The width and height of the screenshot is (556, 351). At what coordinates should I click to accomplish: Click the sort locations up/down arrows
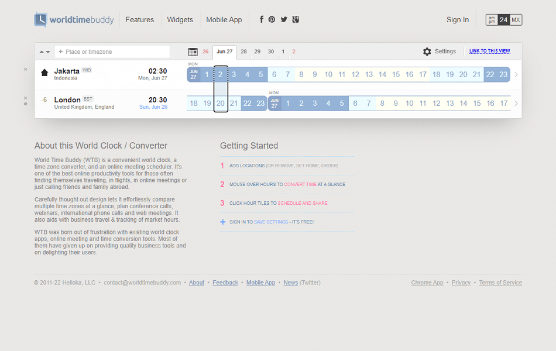pyautogui.click(x=44, y=51)
